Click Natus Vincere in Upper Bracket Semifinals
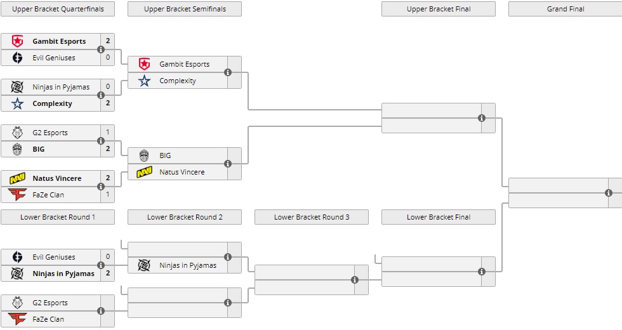The width and height of the screenshot is (622, 330). 182,172
